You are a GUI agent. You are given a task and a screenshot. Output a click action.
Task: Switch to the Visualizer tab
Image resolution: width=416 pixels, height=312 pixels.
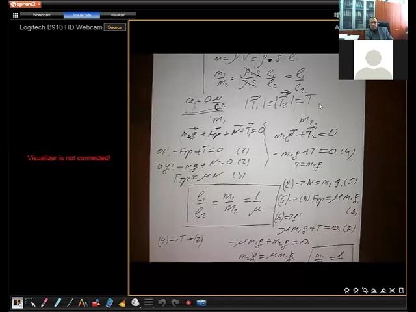118,15
